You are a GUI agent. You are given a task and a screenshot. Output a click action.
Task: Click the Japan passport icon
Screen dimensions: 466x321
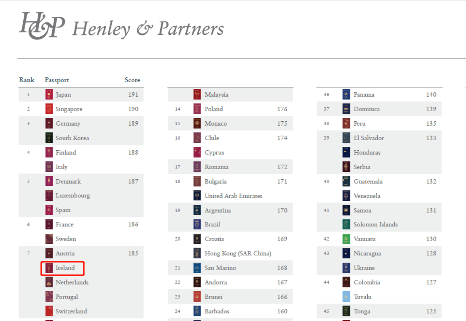49,95
